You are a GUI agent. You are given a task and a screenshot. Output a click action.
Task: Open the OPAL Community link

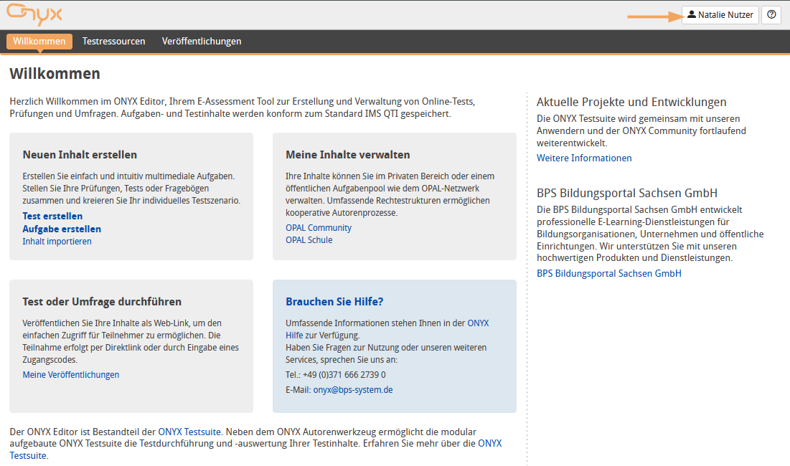pyautogui.click(x=319, y=228)
